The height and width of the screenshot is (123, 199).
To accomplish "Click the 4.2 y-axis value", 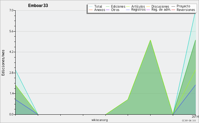I will [11, 52].
